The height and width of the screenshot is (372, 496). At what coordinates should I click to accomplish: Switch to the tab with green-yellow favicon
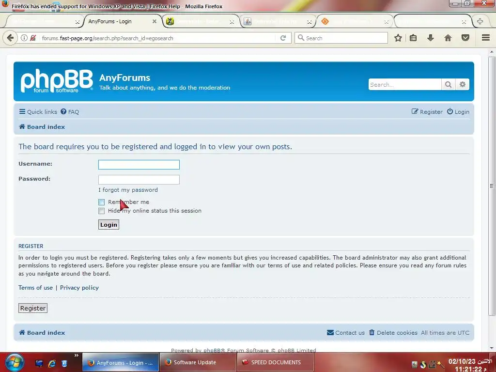coord(200,21)
